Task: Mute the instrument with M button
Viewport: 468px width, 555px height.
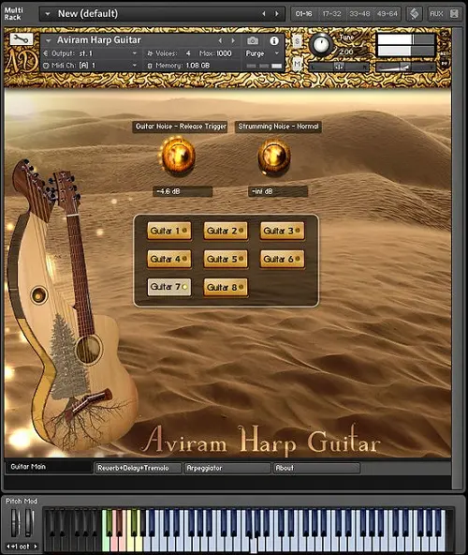Action: tap(298, 64)
